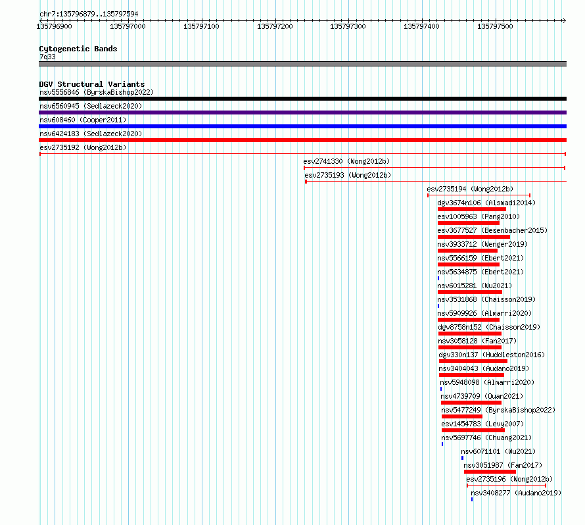Select the black nsv5556846 variant bar

click(302, 99)
